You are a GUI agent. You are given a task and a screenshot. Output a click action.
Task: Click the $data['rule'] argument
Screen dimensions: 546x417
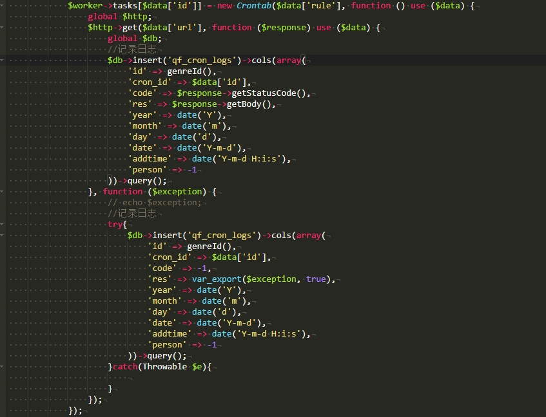coord(309,6)
